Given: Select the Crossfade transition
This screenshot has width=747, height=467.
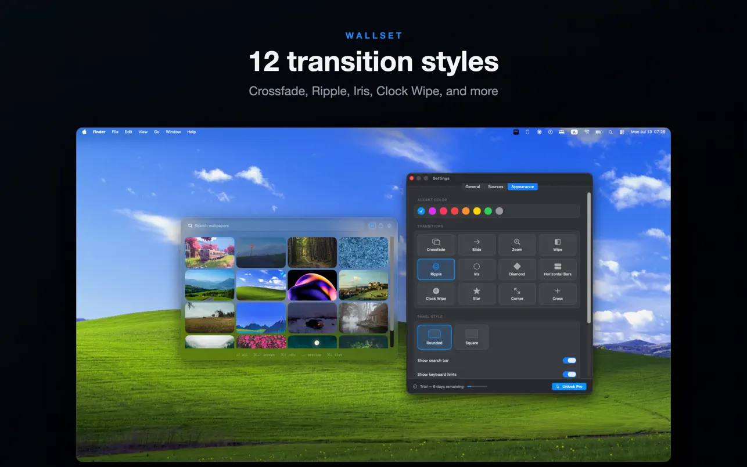Looking at the screenshot, I should 436,245.
